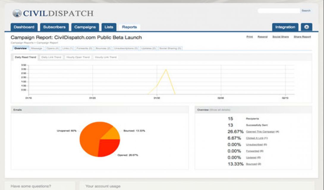Screen dimensions: 324x190
Task: Click the Search button
Action: tap(306, 10)
